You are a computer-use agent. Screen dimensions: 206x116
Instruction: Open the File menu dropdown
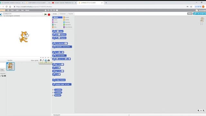point(12,10)
